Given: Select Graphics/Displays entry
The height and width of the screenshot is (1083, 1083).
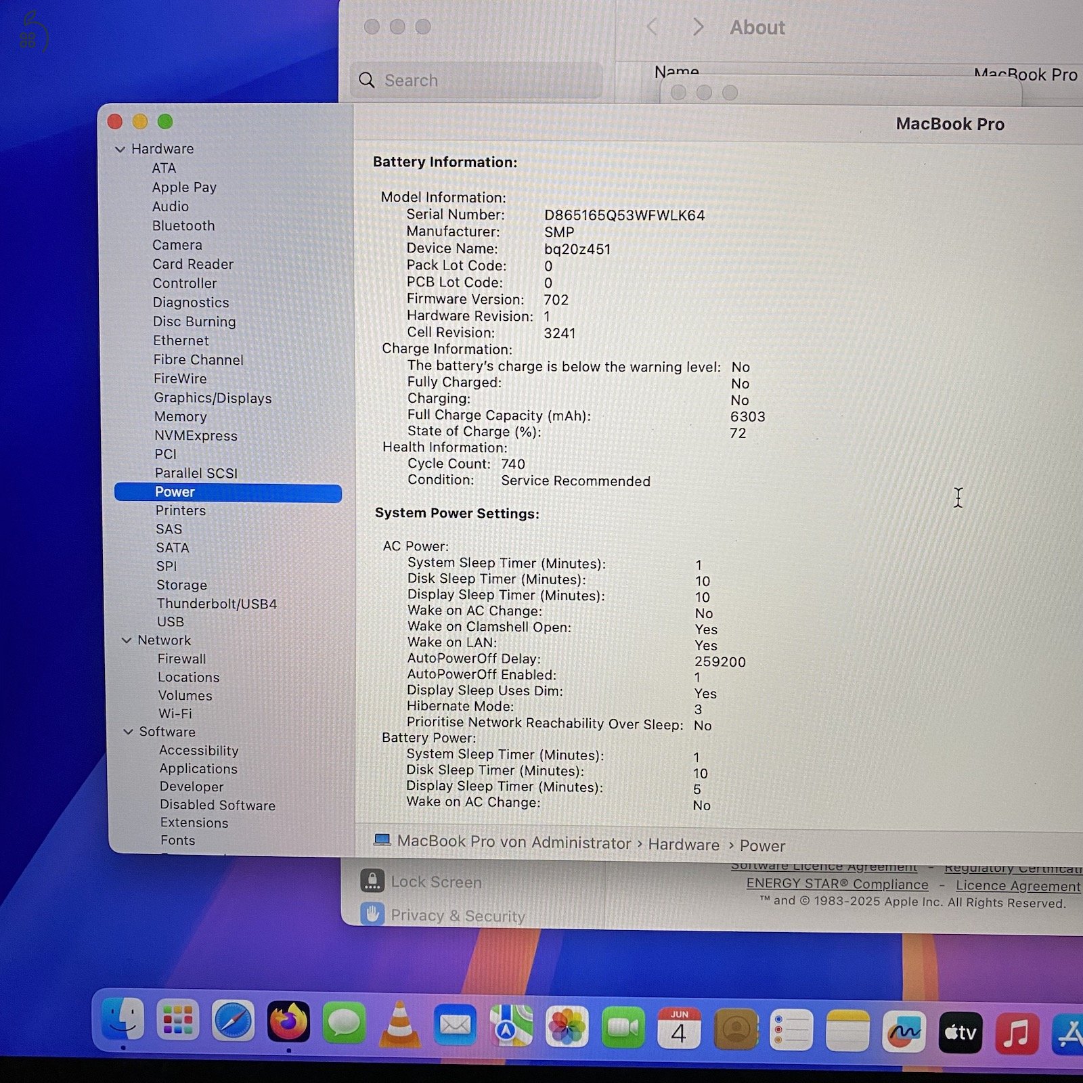Looking at the screenshot, I should click(213, 398).
